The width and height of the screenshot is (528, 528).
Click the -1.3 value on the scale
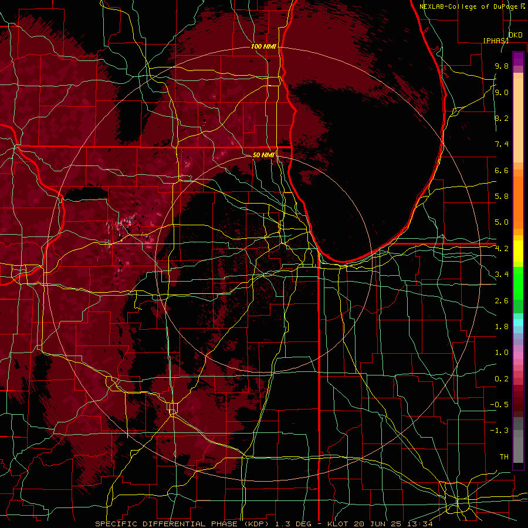point(499,431)
